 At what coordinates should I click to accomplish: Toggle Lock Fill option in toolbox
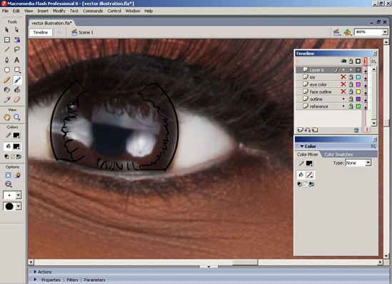tap(17, 175)
